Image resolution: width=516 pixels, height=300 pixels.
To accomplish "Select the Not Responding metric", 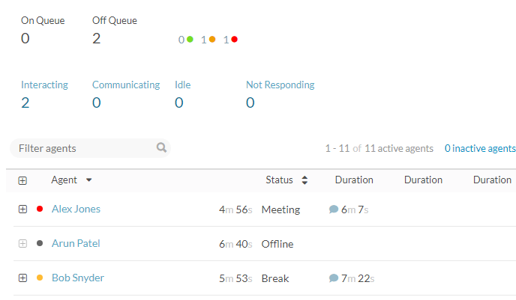I will [280, 85].
